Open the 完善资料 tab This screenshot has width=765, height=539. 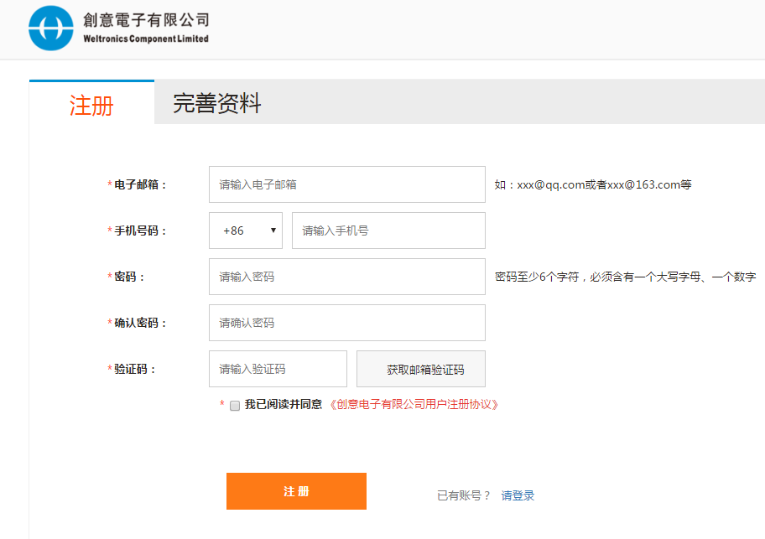click(x=217, y=104)
